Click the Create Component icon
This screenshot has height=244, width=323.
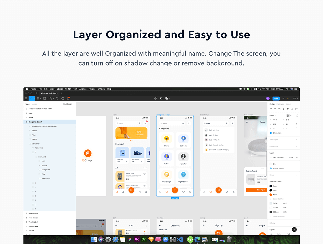[x=155, y=98]
